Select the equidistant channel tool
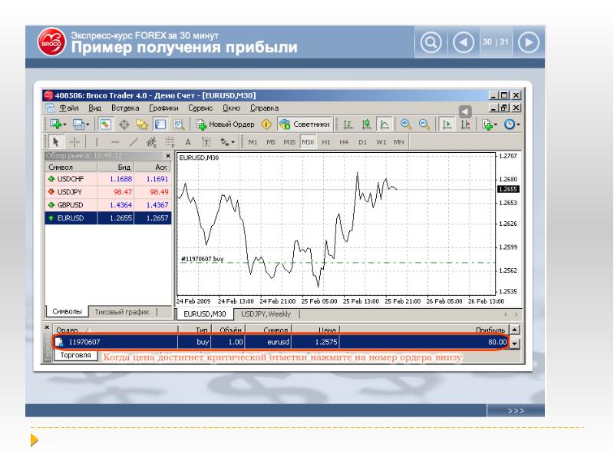The image size is (614, 461). 151,141
